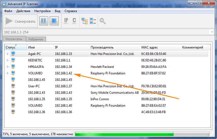Click MAC address 4C:49:E3:13:48:FB
Image resolution: width=217 pixels, height=139 pixels.
point(153,112)
